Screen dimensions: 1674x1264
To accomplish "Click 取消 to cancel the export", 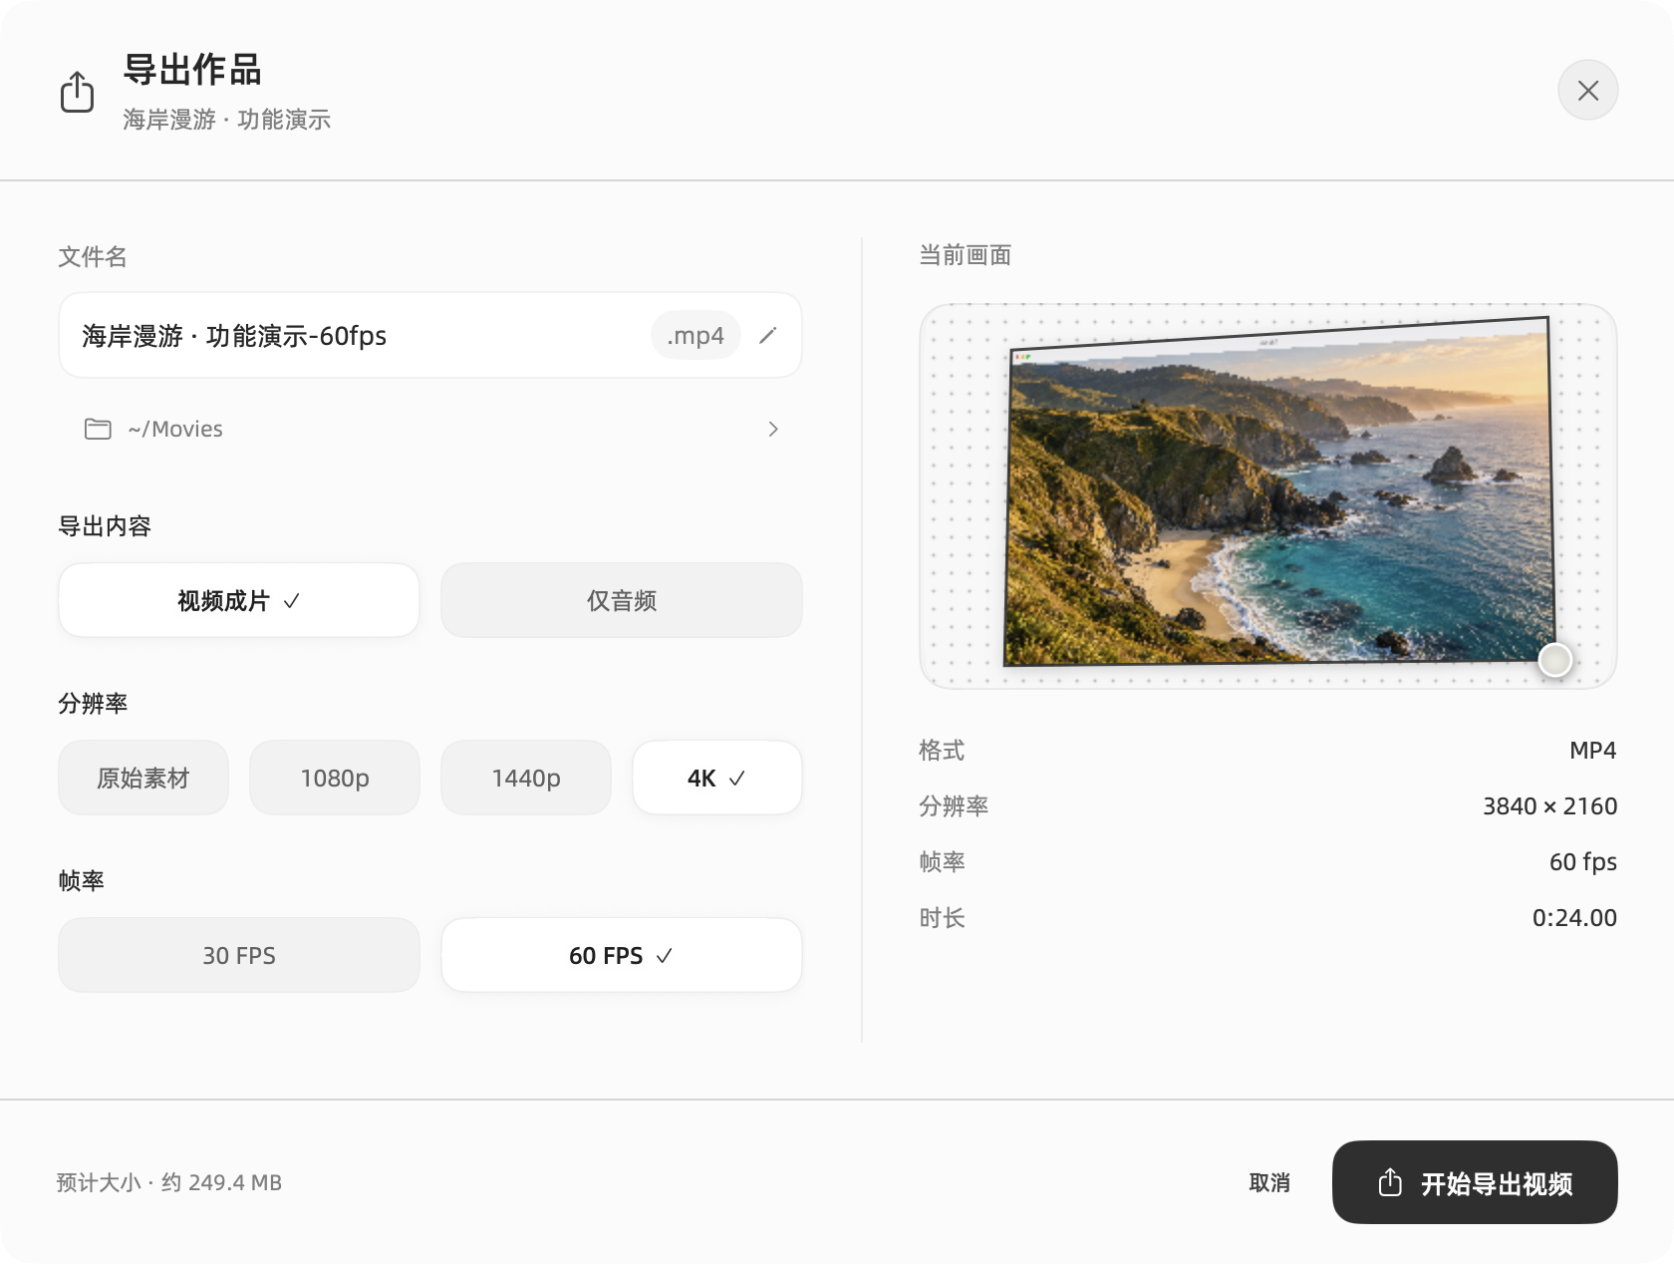I will click(1269, 1182).
